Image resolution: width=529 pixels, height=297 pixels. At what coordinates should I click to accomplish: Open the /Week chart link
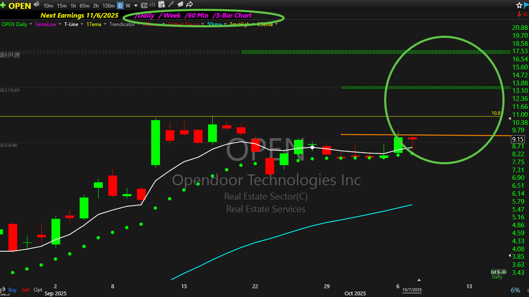(170, 15)
